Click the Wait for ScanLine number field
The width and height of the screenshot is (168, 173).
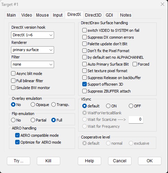click(x=136, y=119)
